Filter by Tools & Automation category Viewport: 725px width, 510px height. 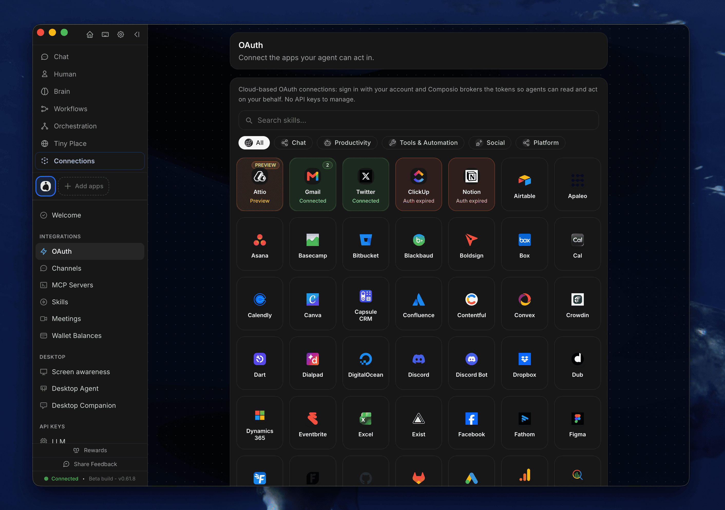pos(423,143)
